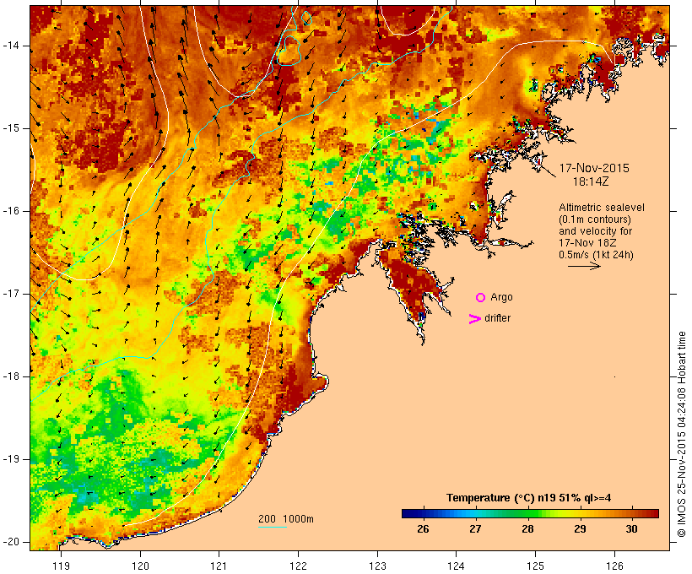Click latitude axis label -18
The width and height of the screenshot is (692, 574).
tap(11, 376)
